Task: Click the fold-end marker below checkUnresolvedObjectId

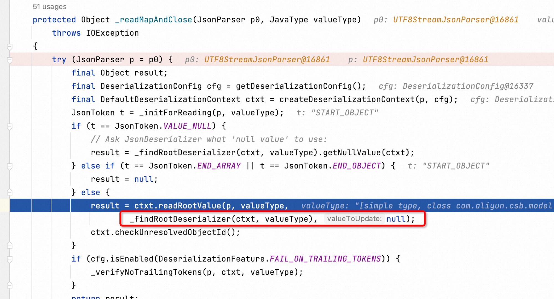Action: [x=10, y=245]
